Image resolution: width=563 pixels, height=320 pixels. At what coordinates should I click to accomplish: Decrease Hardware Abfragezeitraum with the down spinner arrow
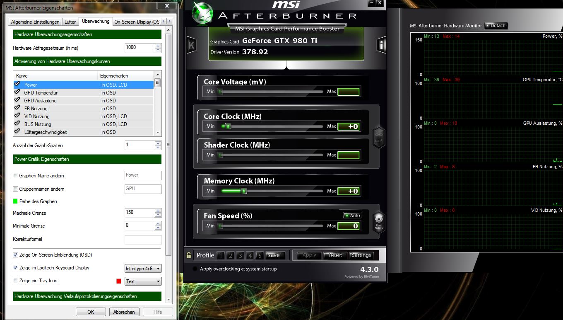point(158,50)
